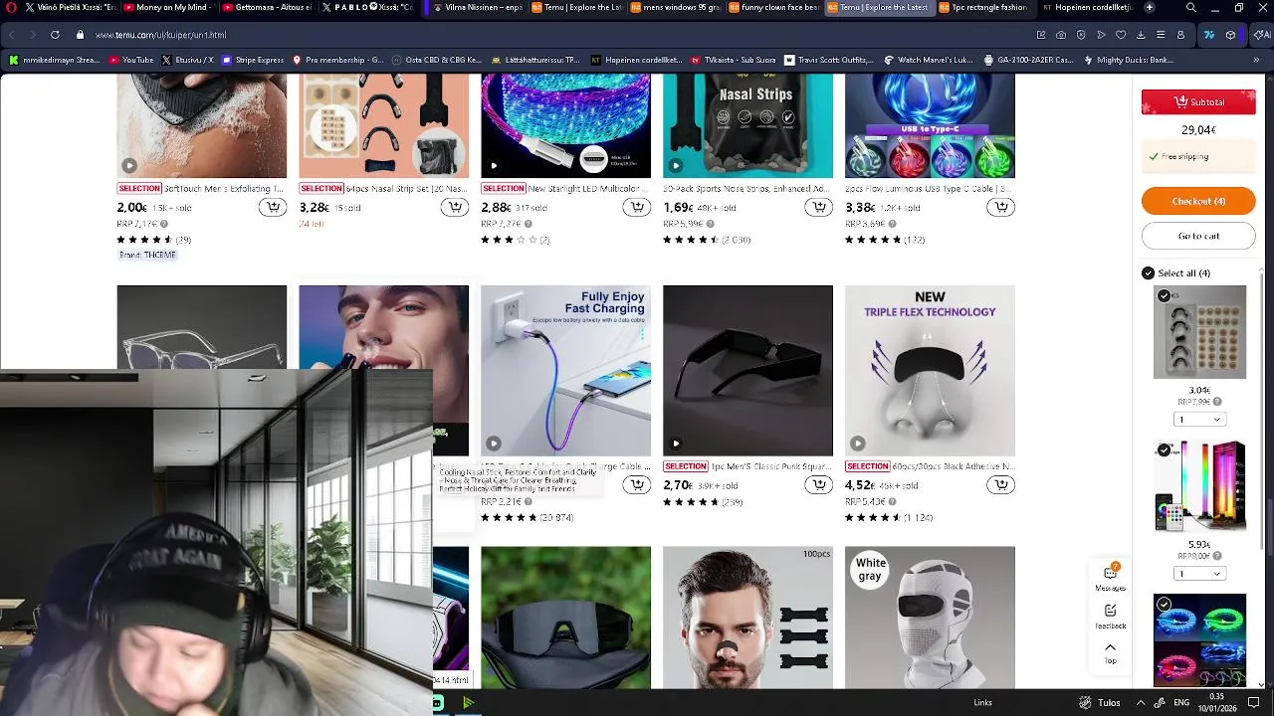Viewport: 1274px width, 716px height.
Task: Open quantity dropdown for 3,04€ cart item
Action: 1199,419
